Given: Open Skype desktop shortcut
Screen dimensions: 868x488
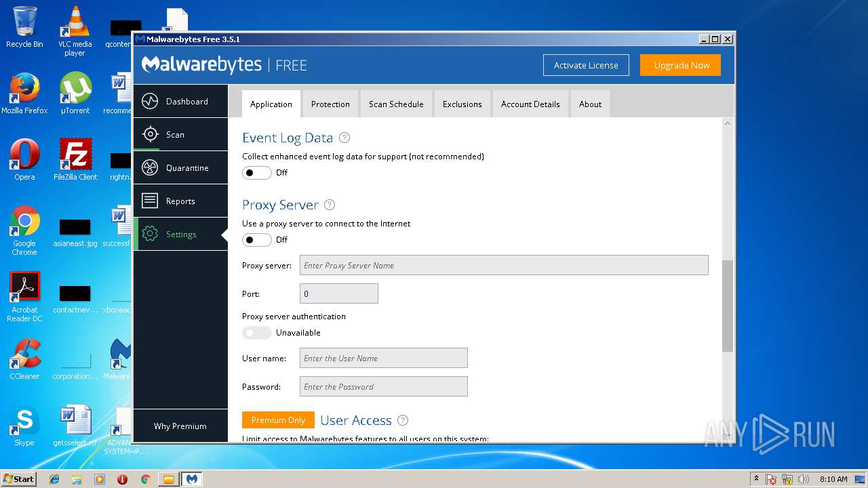Looking at the screenshot, I should (24, 426).
